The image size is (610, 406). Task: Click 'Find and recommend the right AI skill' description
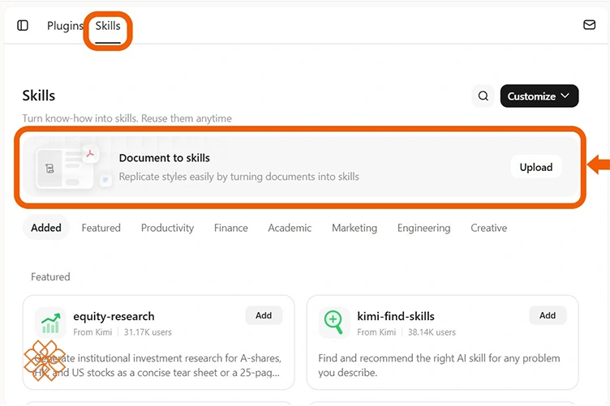tap(439, 365)
